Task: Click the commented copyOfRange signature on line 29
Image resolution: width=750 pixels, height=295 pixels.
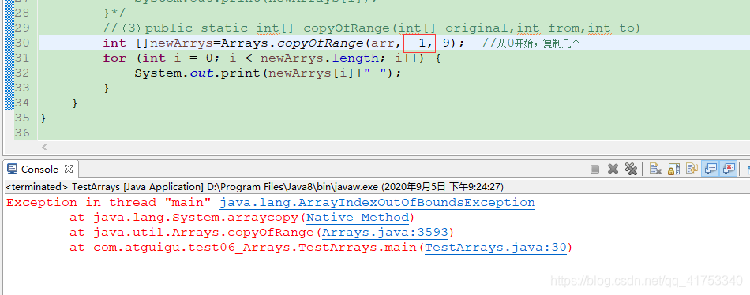Action: [372, 28]
